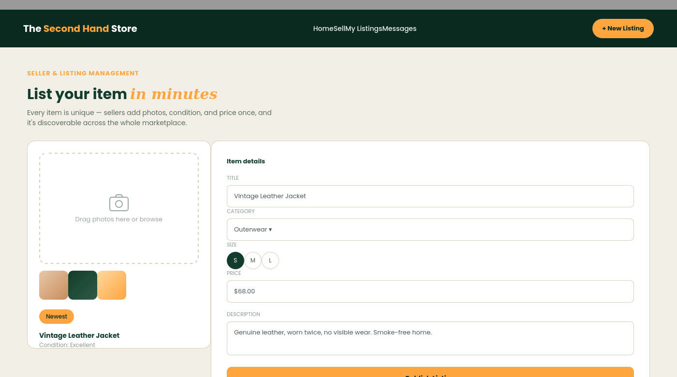Select size L option

tap(270, 261)
